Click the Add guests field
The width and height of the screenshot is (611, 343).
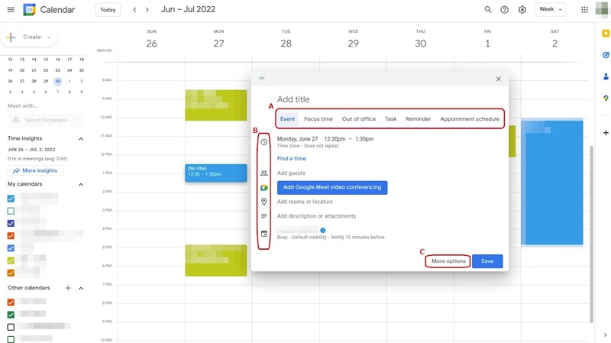click(x=292, y=173)
